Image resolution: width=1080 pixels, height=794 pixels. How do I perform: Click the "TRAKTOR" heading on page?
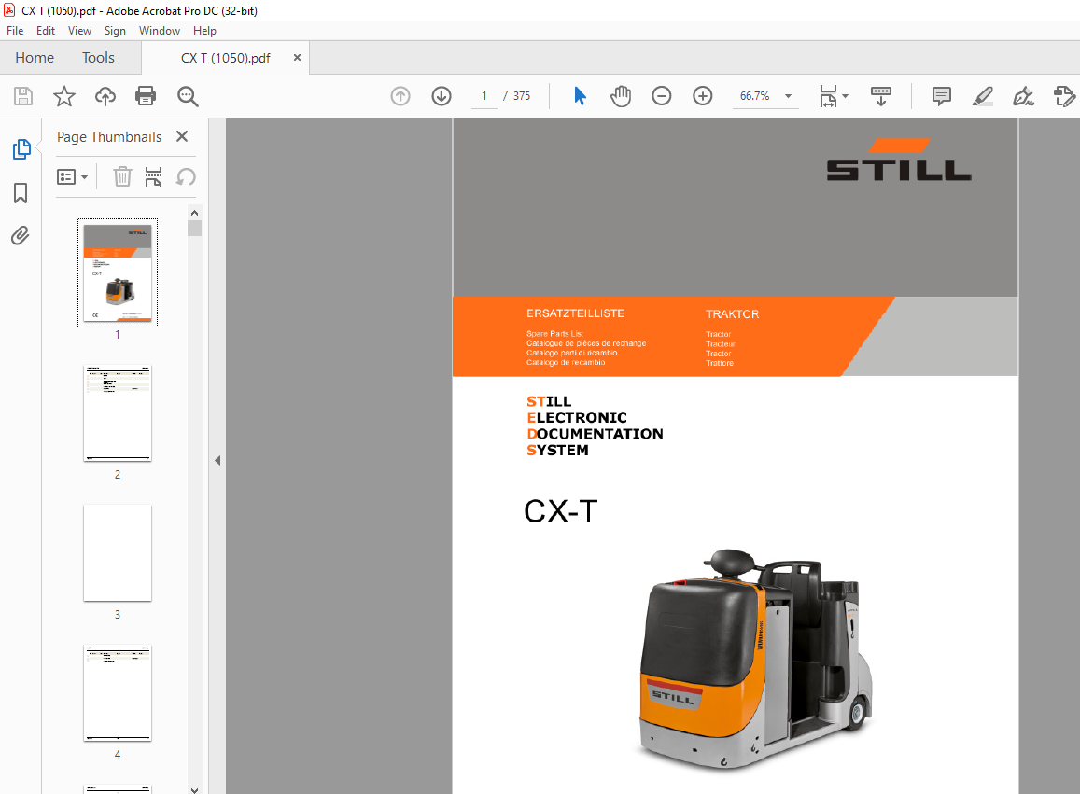(732, 314)
